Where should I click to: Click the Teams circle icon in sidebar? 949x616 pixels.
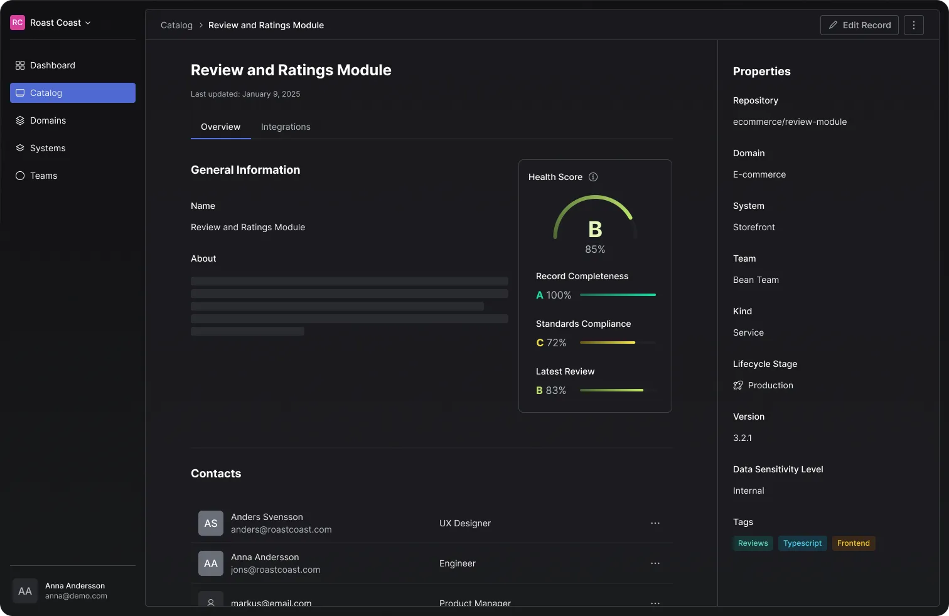[x=20, y=176]
